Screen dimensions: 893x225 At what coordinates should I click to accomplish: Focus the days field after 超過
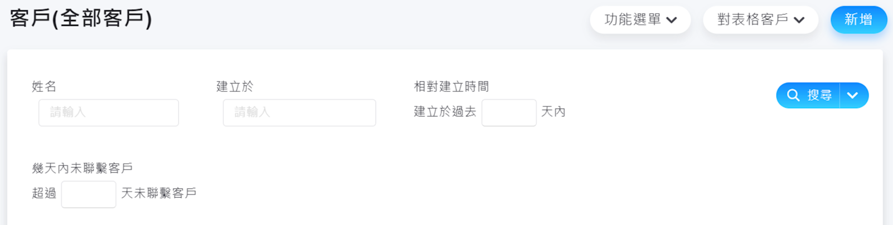point(89,194)
